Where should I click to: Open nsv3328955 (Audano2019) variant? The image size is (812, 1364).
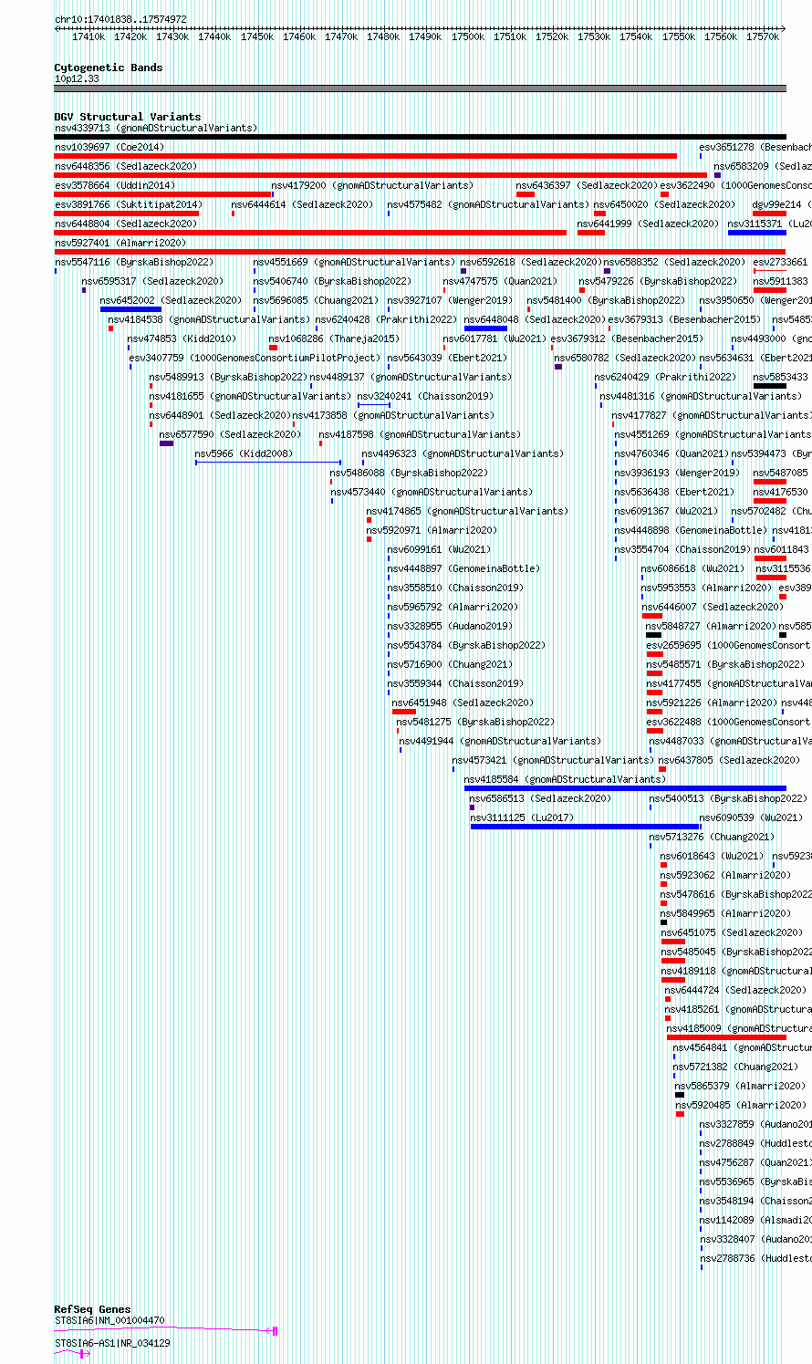pos(450,626)
